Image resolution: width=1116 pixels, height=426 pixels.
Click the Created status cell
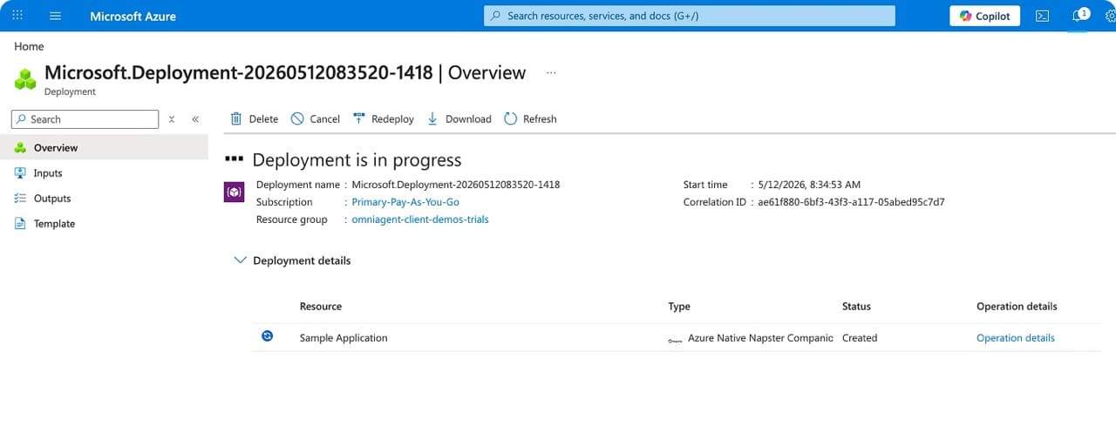[x=860, y=338]
